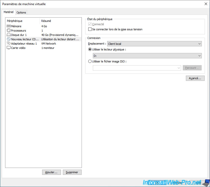
Task: Switch to the Options tab
Action: click(21, 12)
